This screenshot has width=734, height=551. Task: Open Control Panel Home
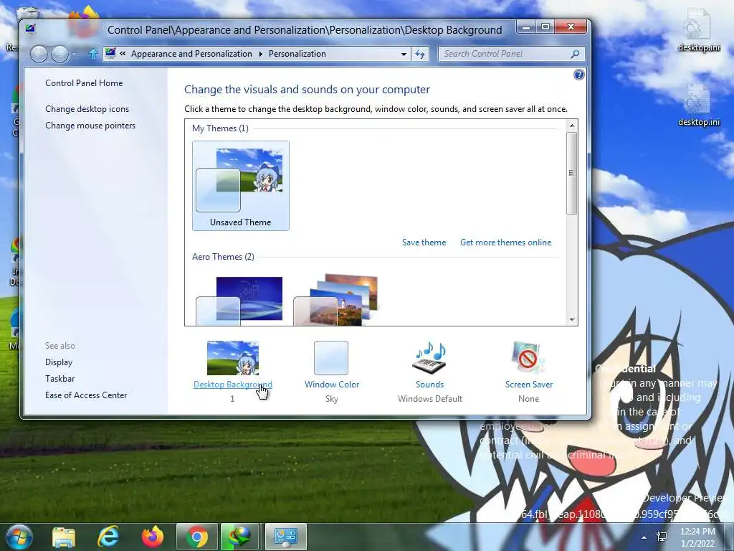point(84,83)
